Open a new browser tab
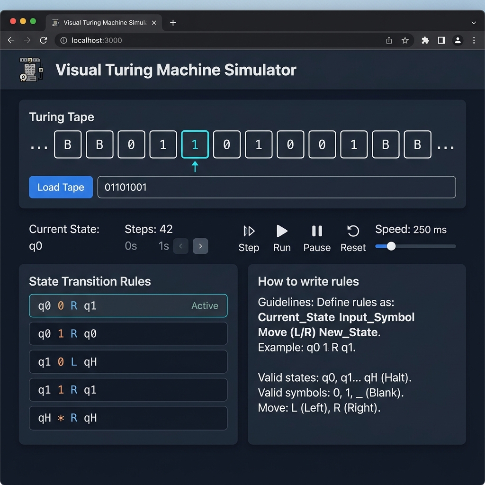 click(173, 23)
